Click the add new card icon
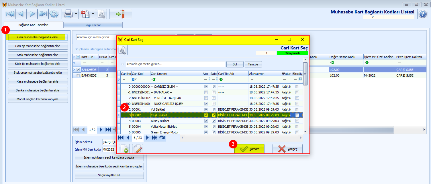 coord(124,149)
